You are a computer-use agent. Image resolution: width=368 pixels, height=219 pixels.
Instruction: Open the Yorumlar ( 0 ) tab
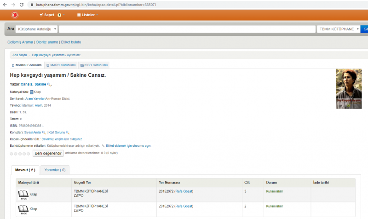tap(55, 170)
